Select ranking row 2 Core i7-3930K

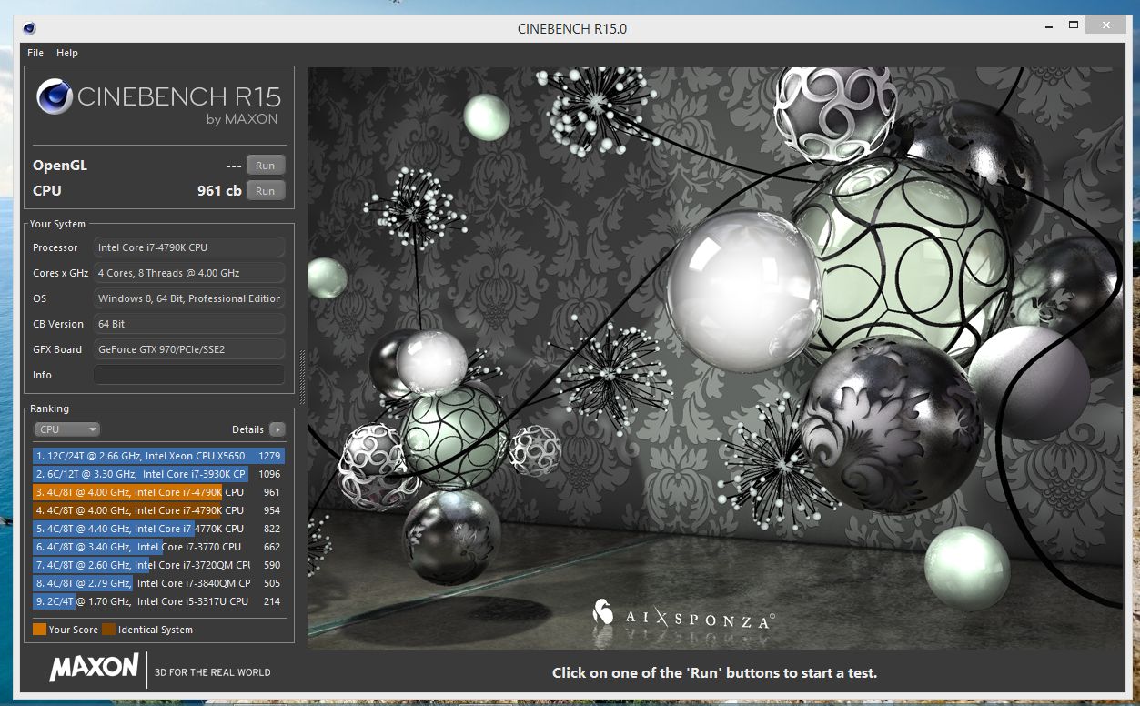tap(159, 474)
